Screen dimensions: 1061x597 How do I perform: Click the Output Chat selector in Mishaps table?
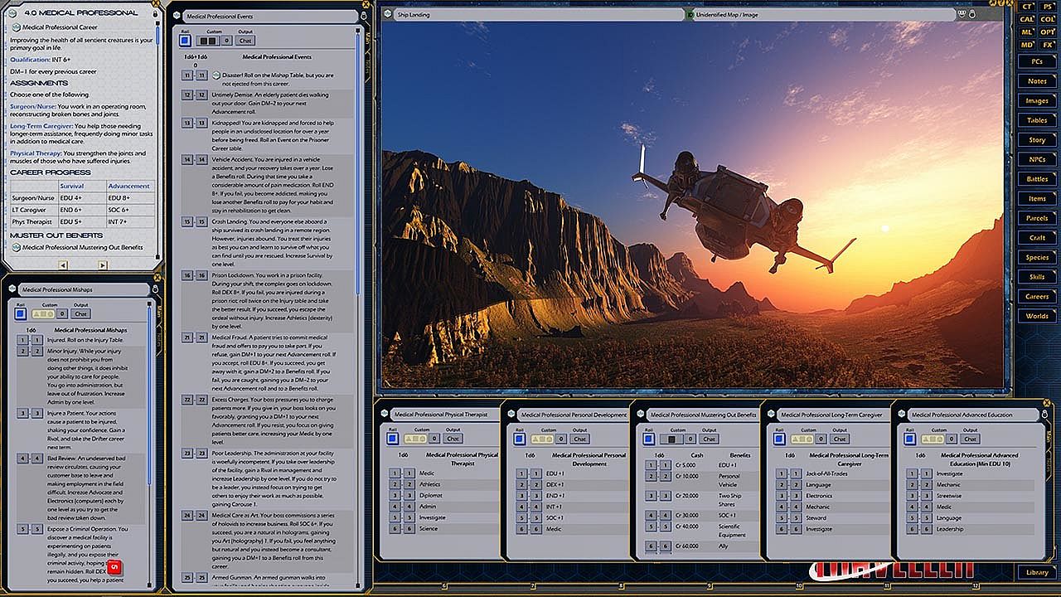[x=80, y=313]
